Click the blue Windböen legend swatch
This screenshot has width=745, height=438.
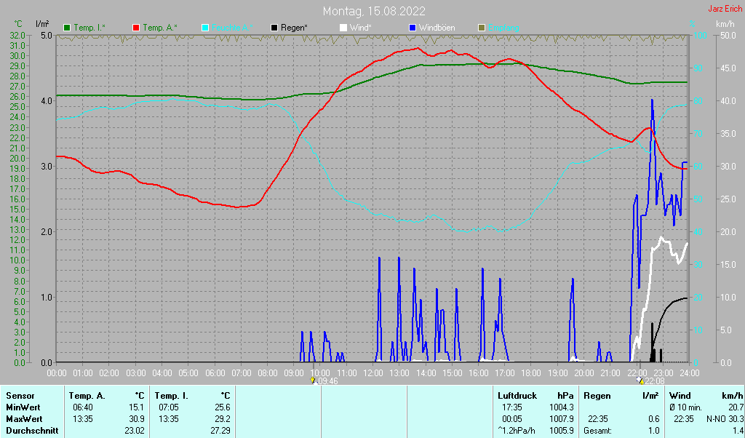(x=413, y=28)
